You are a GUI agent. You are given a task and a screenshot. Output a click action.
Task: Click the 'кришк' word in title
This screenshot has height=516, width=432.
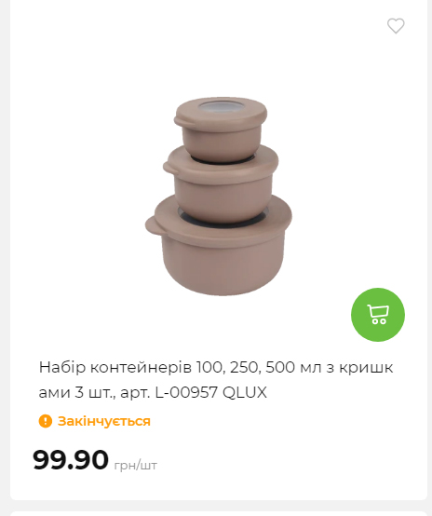coord(366,367)
